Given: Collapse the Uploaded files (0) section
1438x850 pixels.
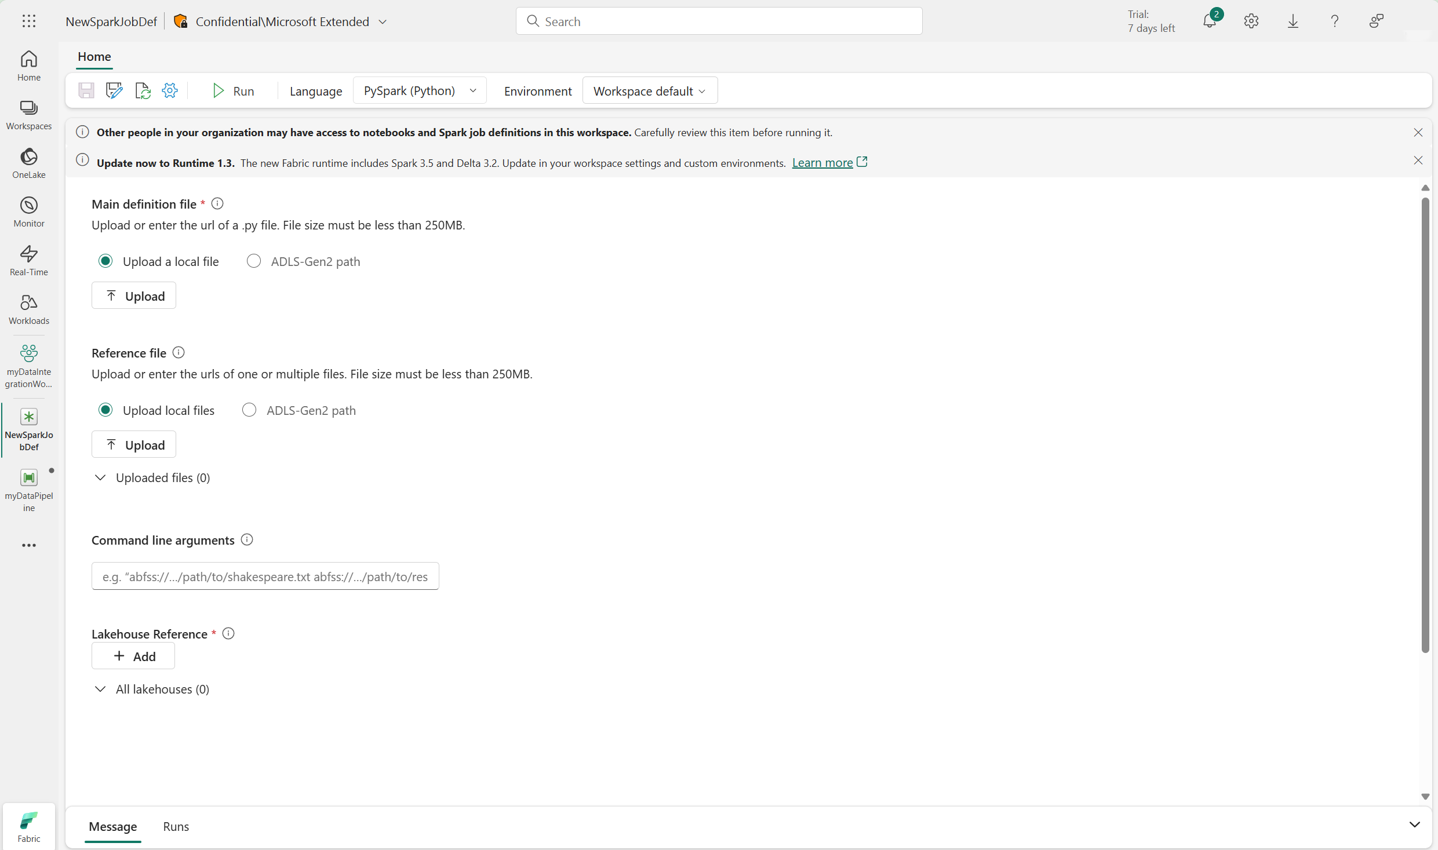Looking at the screenshot, I should click(x=100, y=477).
